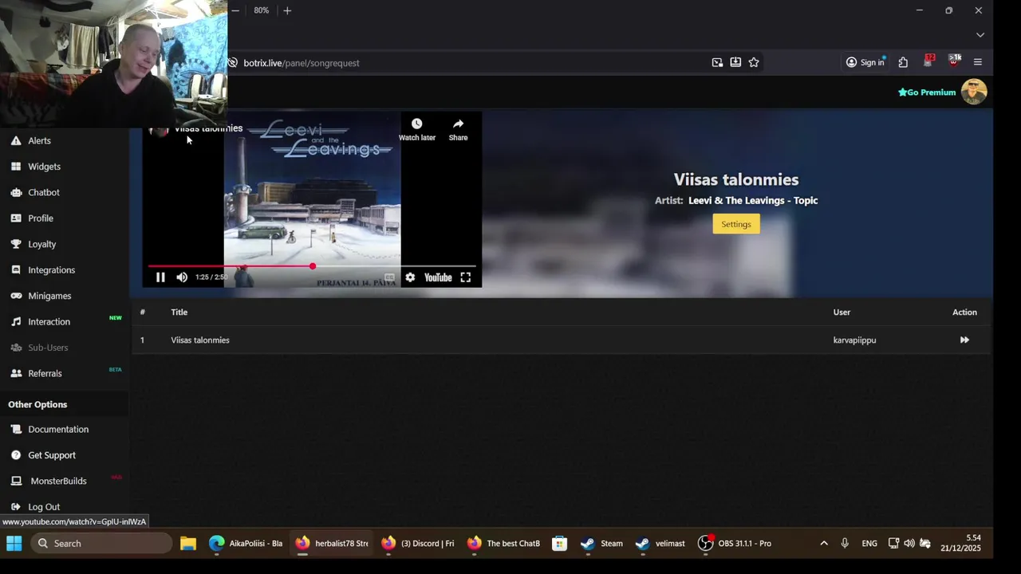Click the 80% zoom level indicator

[262, 10]
